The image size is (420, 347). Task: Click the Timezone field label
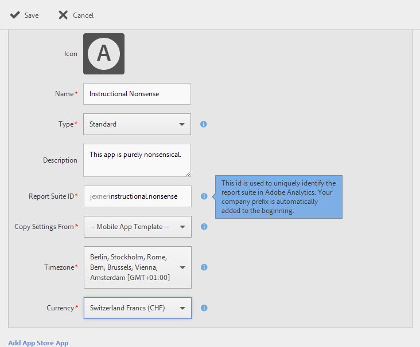tap(61, 267)
